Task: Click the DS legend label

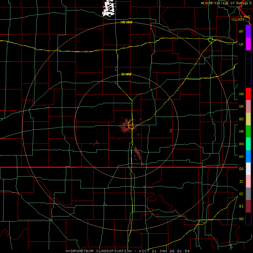Action: pos(241,169)
